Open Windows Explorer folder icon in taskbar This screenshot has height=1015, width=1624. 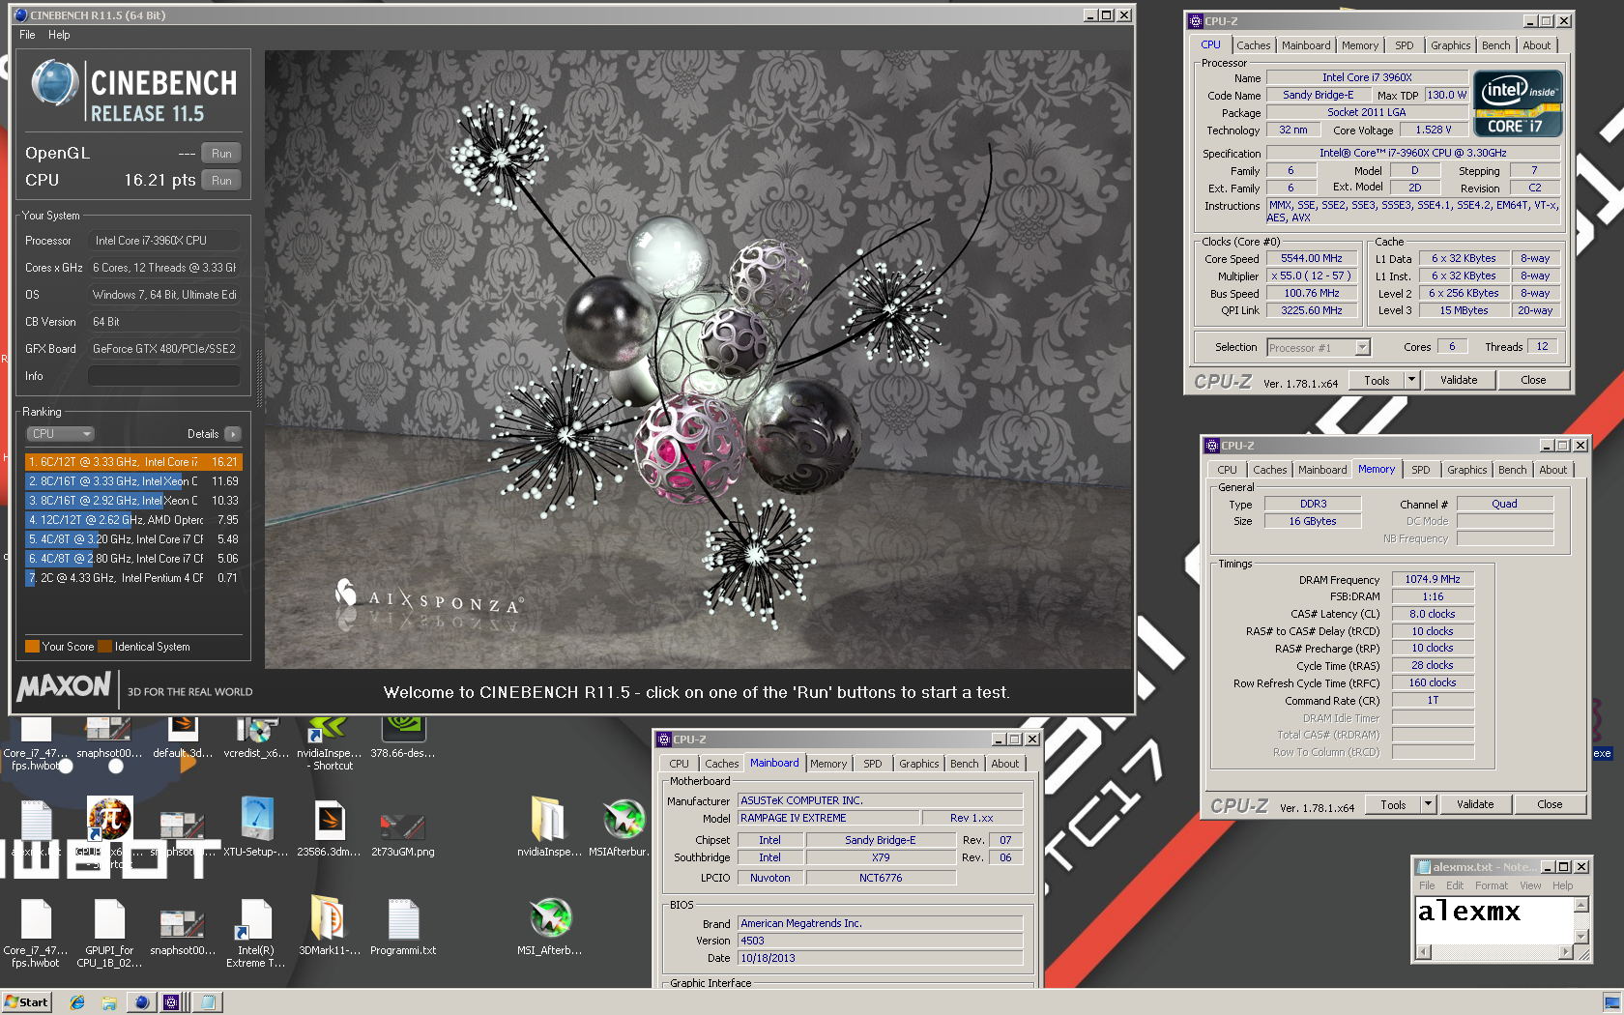click(109, 1002)
